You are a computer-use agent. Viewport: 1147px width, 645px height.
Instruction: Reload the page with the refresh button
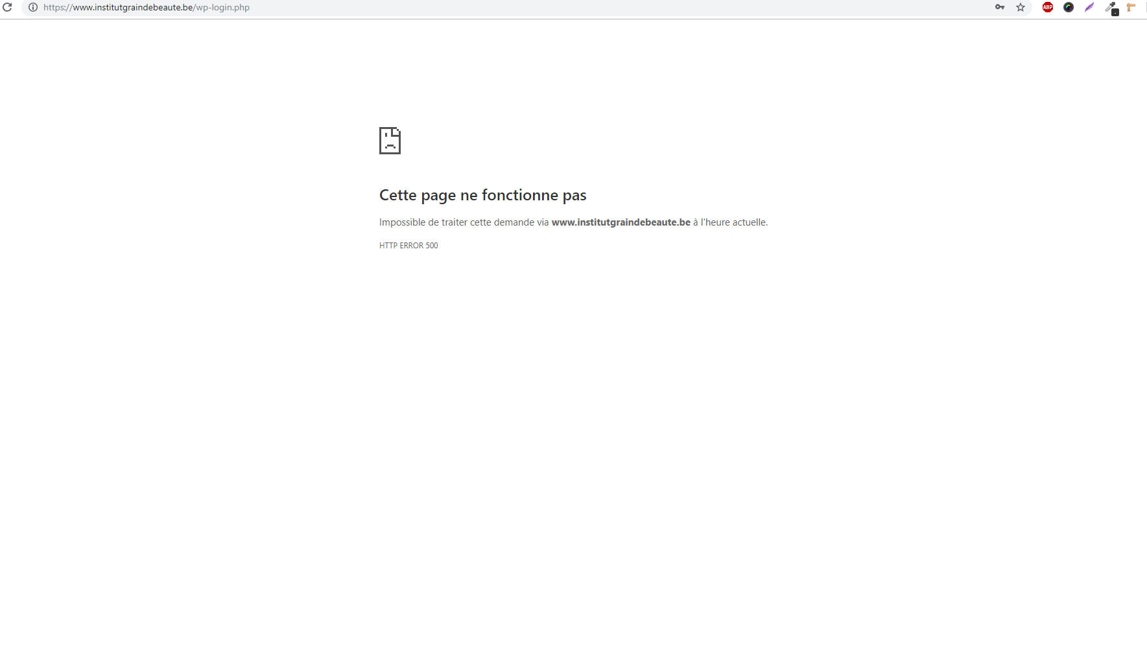tap(8, 7)
